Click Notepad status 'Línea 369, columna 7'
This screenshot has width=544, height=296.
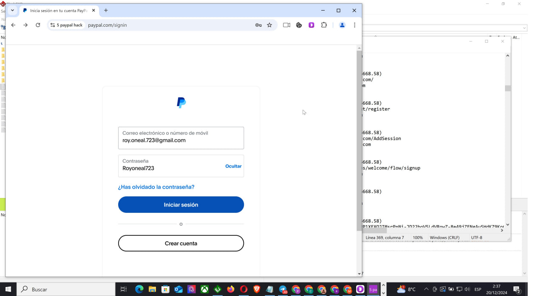coord(385,237)
